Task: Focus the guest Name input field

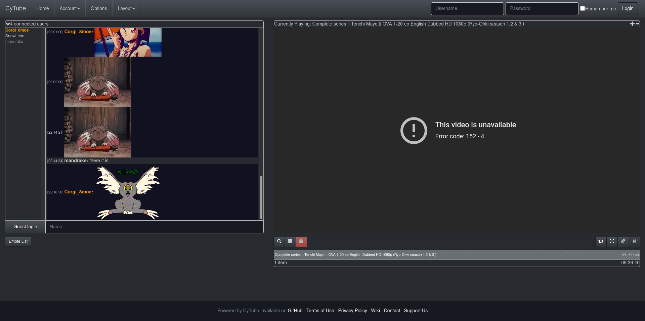Action: tap(154, 227)
